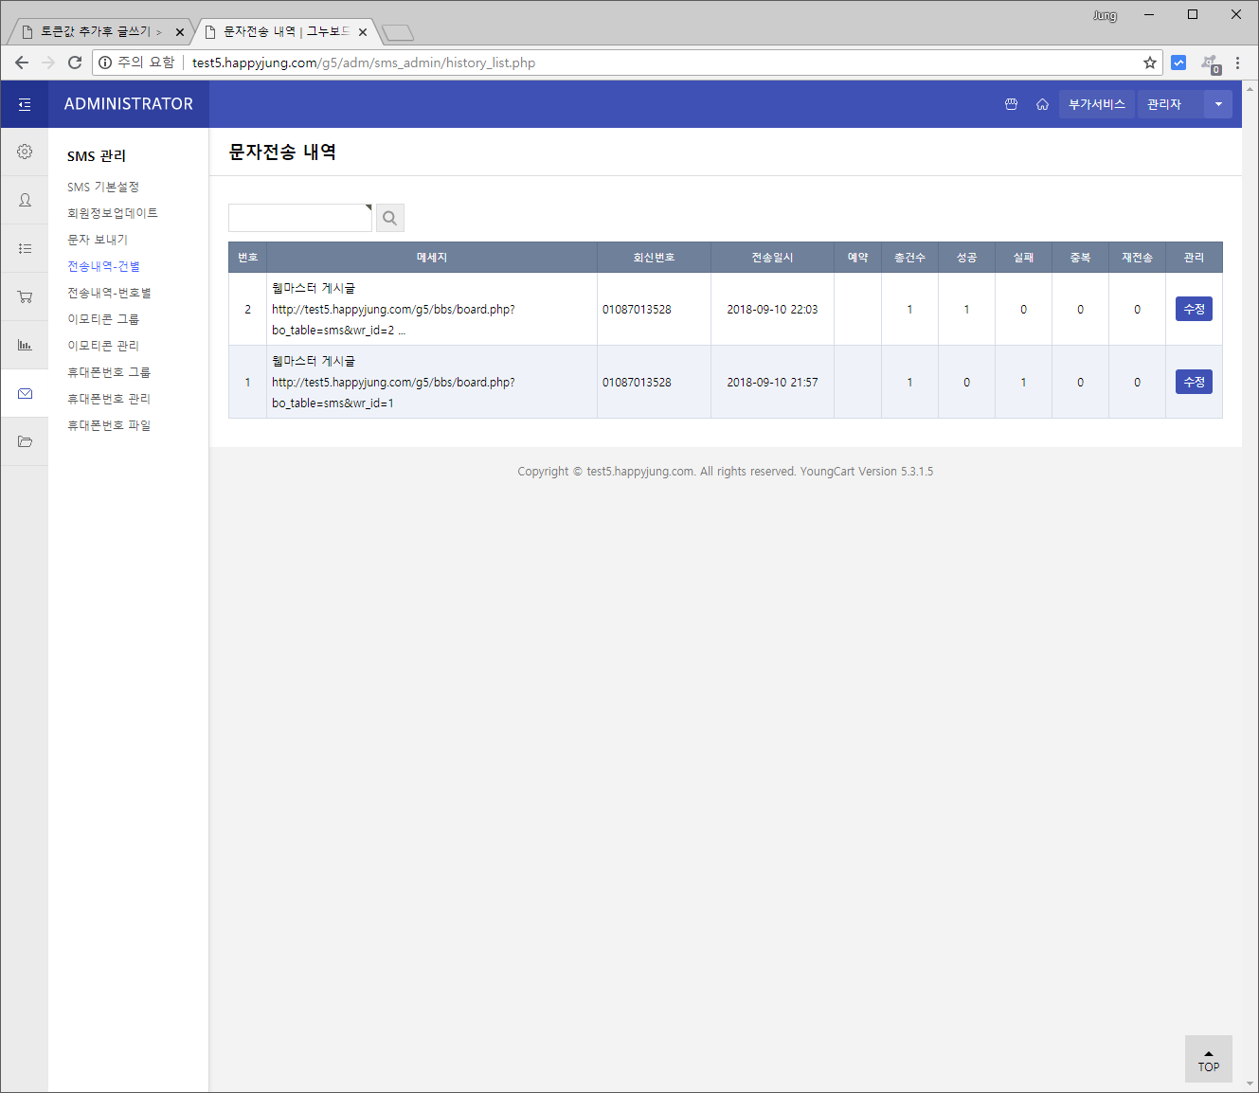Open the board list icon in sidebar
Image resolution: width=1259 pixels, height=1093 pixels.
[x=25, y=248]
